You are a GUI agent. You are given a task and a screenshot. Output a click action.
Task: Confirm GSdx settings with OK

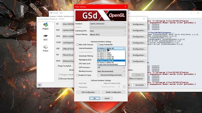pyautogui.click(x=95, y=98)
